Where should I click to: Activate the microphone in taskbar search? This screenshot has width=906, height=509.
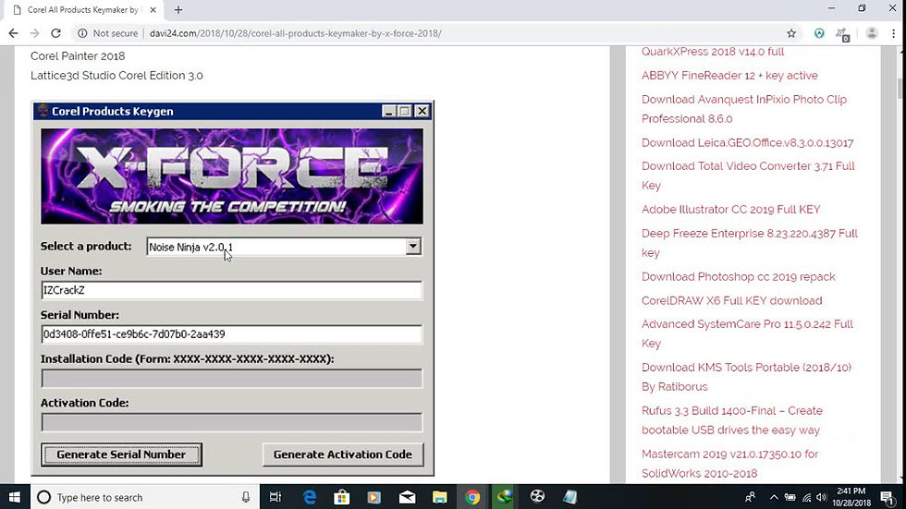coord(246,497)
